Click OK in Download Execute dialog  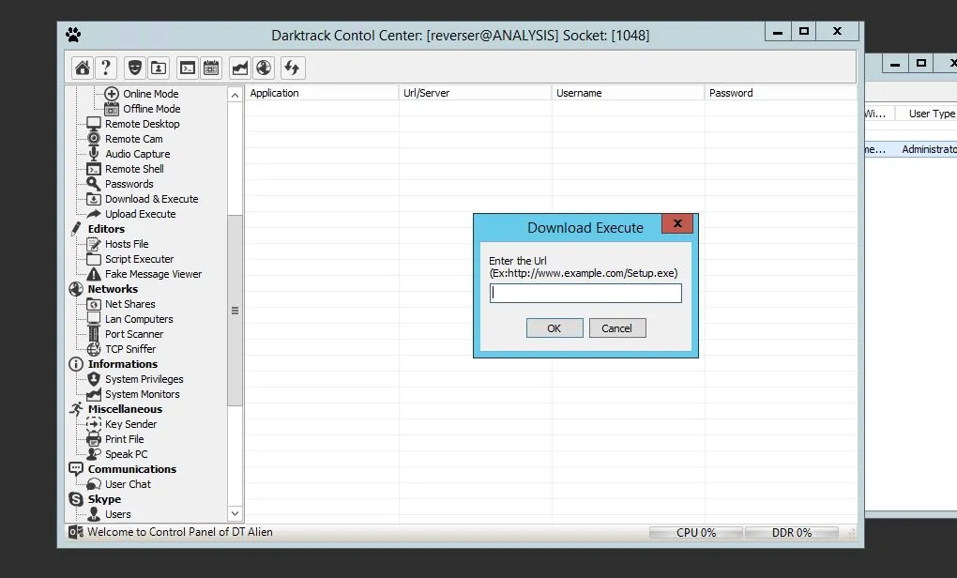[x=554, y=328]
